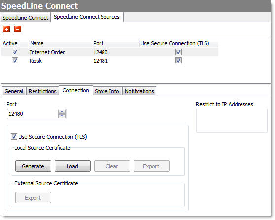Click Export under External Source Certificate
Screen dimensions: 275x220
click(x=33, y=197)
